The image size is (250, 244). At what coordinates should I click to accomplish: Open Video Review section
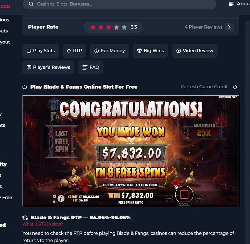[195, 51]
